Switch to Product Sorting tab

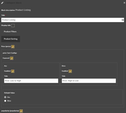click(10, 39)
